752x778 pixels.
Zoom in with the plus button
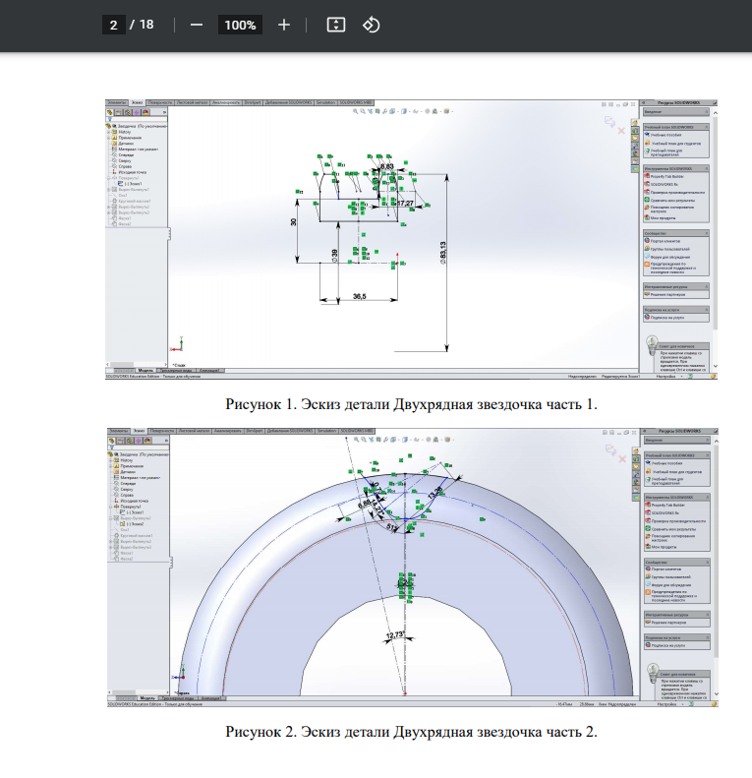284,25
